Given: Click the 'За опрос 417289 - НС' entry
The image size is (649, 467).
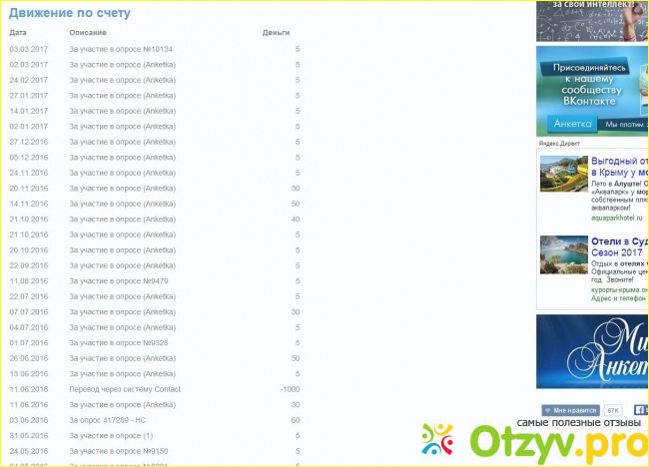Looking at the screenshot, I should [x=107, y=420].
